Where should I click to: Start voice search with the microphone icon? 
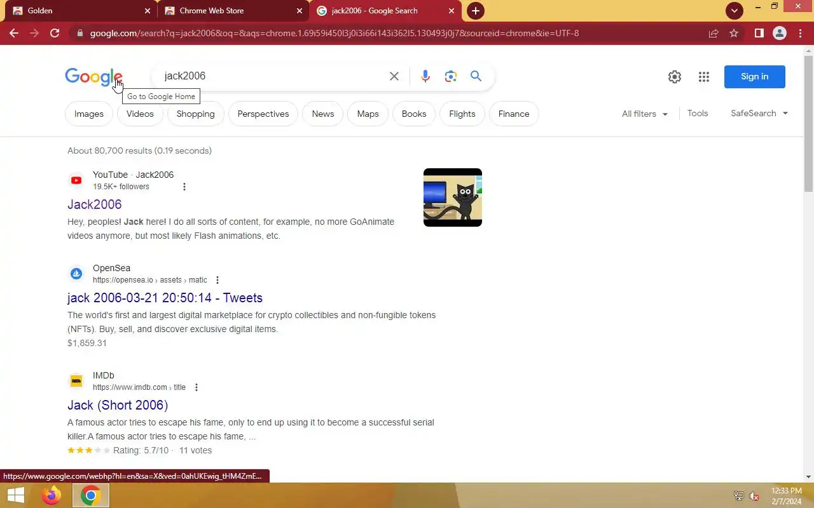[425, 76]
